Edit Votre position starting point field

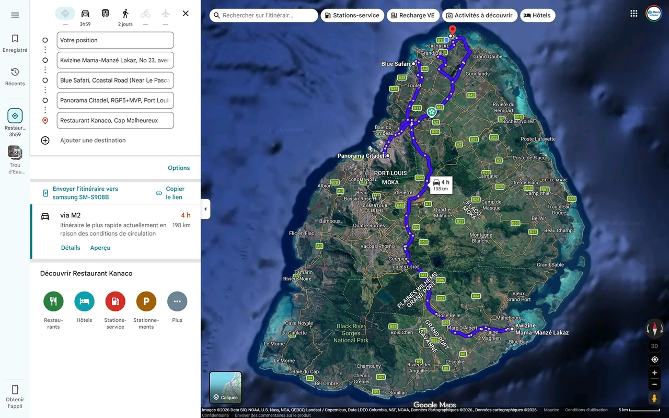click(x=115, y=40)
